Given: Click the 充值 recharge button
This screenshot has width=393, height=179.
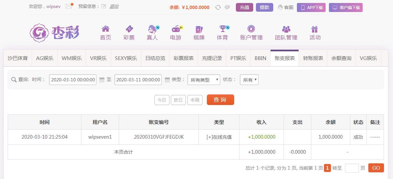Looking at the screenshot, I should tap(244, 8).
